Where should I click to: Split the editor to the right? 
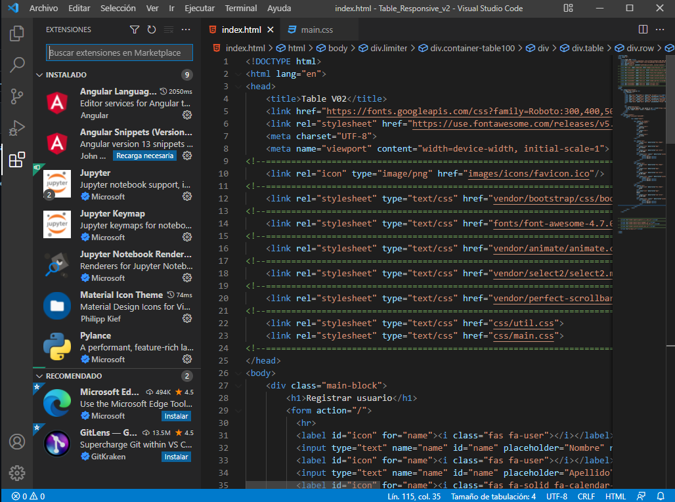(x=643, y=30)
